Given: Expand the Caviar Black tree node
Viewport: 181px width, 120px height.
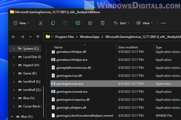Looking at the screenshot, I should pyautogui.click(x=14, y=106).
